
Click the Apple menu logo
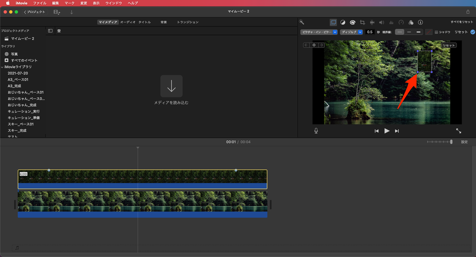tap(8, 3)
